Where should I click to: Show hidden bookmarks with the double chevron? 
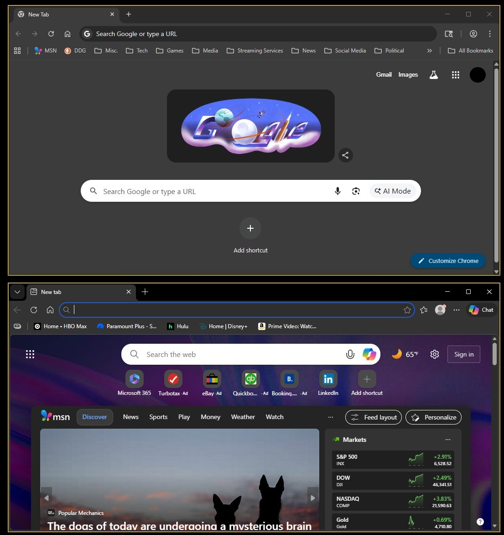tap(429, 51)
